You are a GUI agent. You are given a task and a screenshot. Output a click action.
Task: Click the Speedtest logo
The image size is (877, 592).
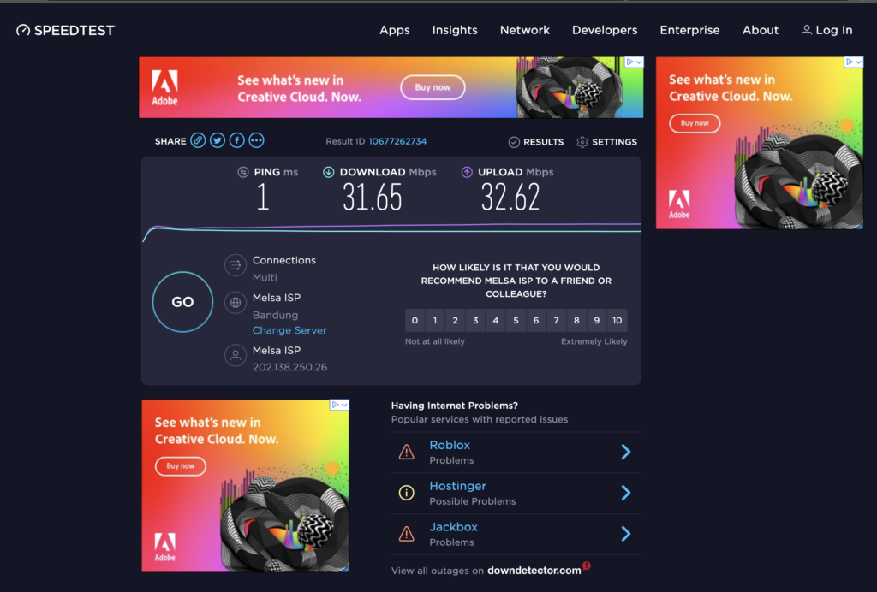66,30
